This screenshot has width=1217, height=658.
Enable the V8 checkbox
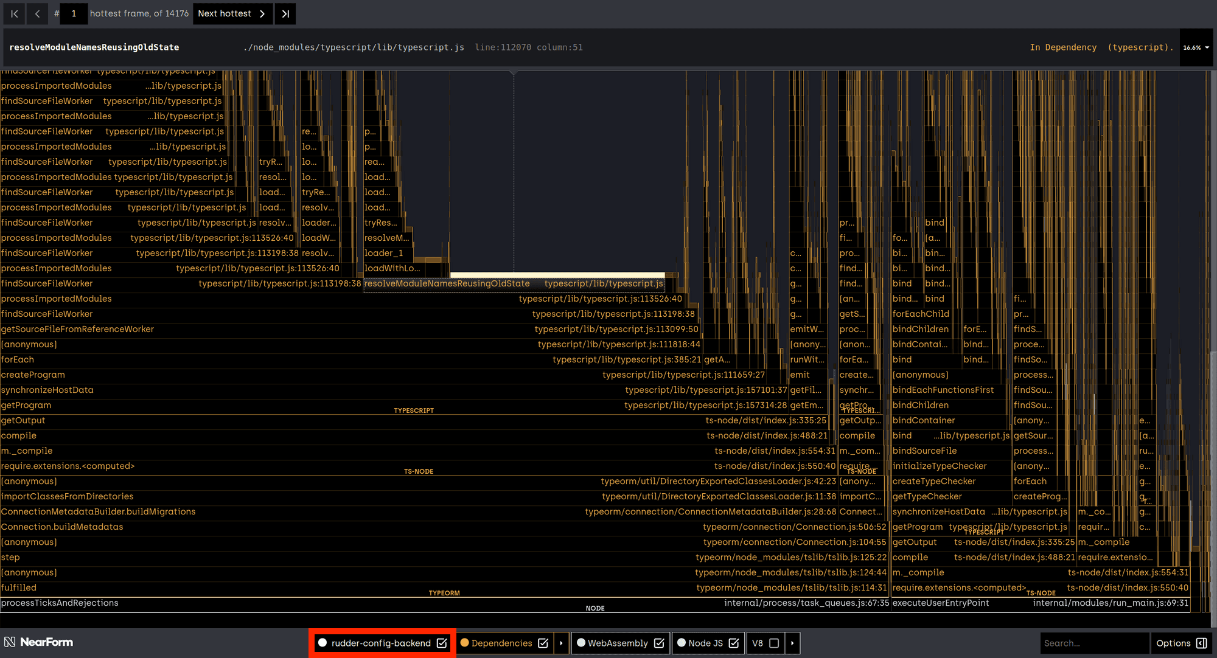(774, 643)
